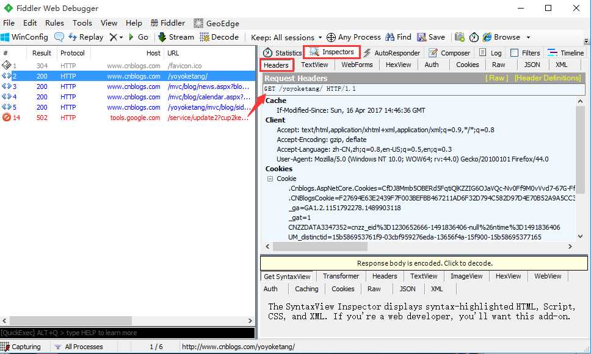
Task: Open the Rules menu
Action: (x=55, y=23)
